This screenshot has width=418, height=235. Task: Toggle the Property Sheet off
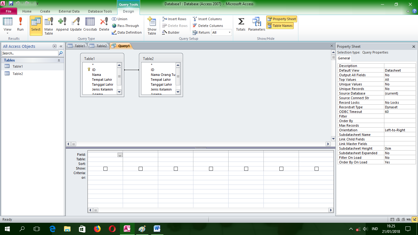[x=281, y=19]
